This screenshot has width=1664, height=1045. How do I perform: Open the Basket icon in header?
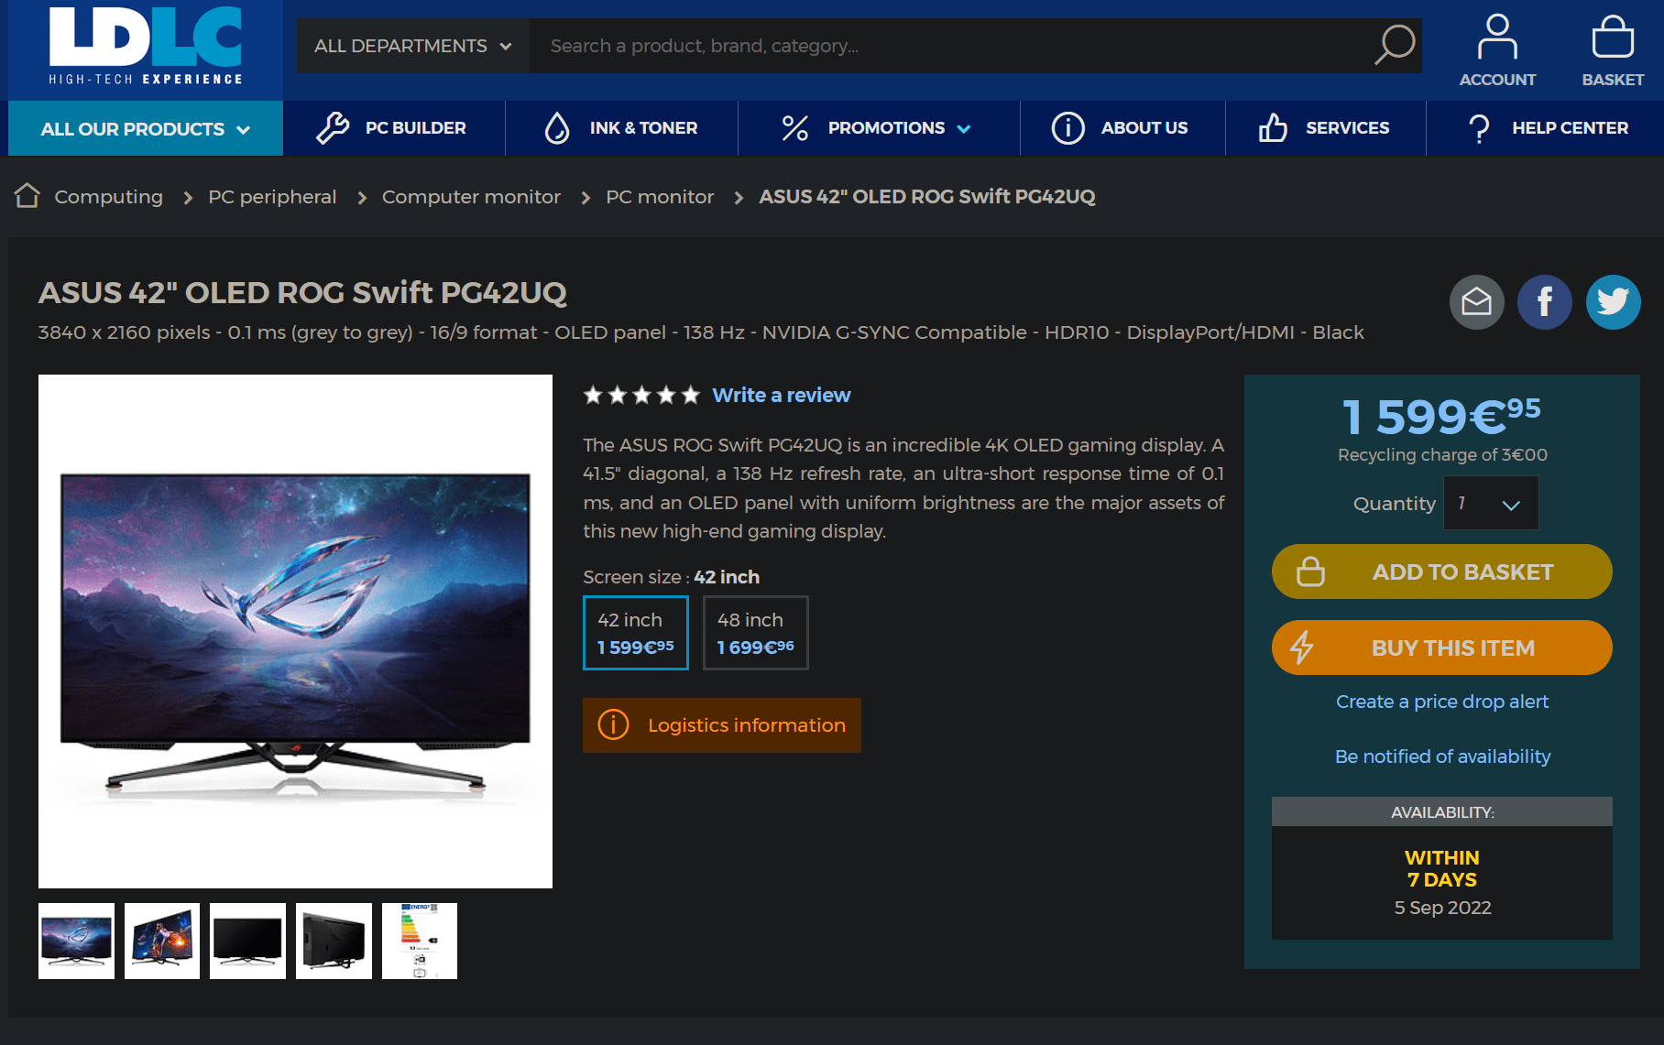pyautogui.click(x=1613, y=50)
